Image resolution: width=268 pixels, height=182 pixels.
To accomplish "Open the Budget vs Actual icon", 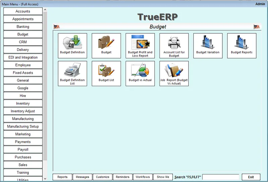I will [140, 73].
